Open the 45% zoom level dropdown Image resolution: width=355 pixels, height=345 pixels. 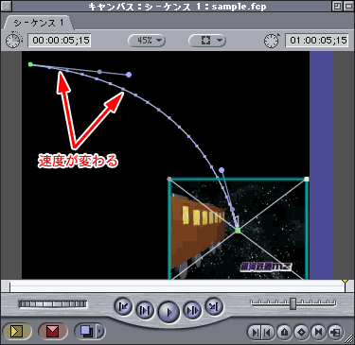[x=147, y=41]
